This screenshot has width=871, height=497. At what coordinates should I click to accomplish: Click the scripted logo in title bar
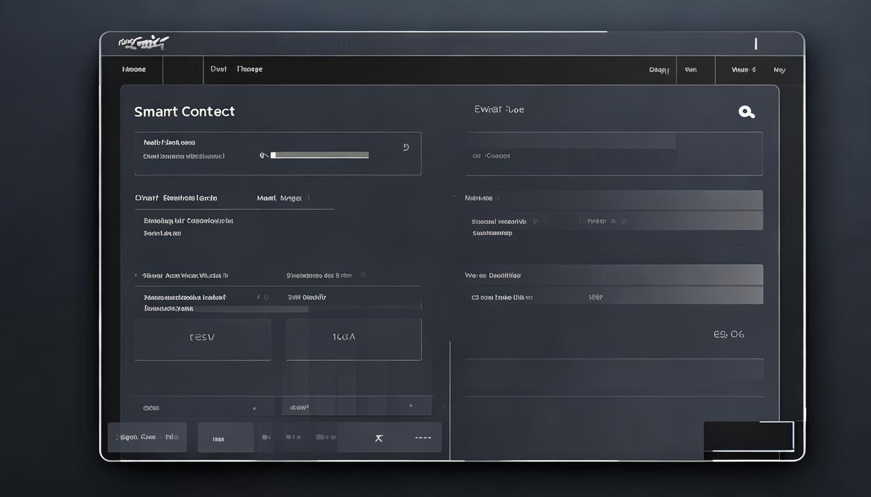coord(143,43)
